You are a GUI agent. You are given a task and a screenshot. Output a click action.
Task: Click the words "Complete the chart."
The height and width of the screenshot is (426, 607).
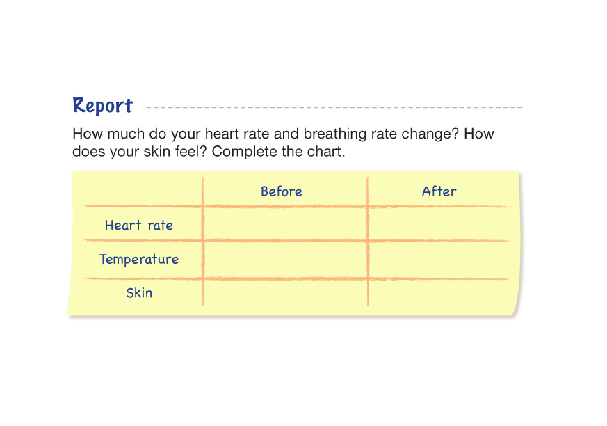click(x=278, y=151)
